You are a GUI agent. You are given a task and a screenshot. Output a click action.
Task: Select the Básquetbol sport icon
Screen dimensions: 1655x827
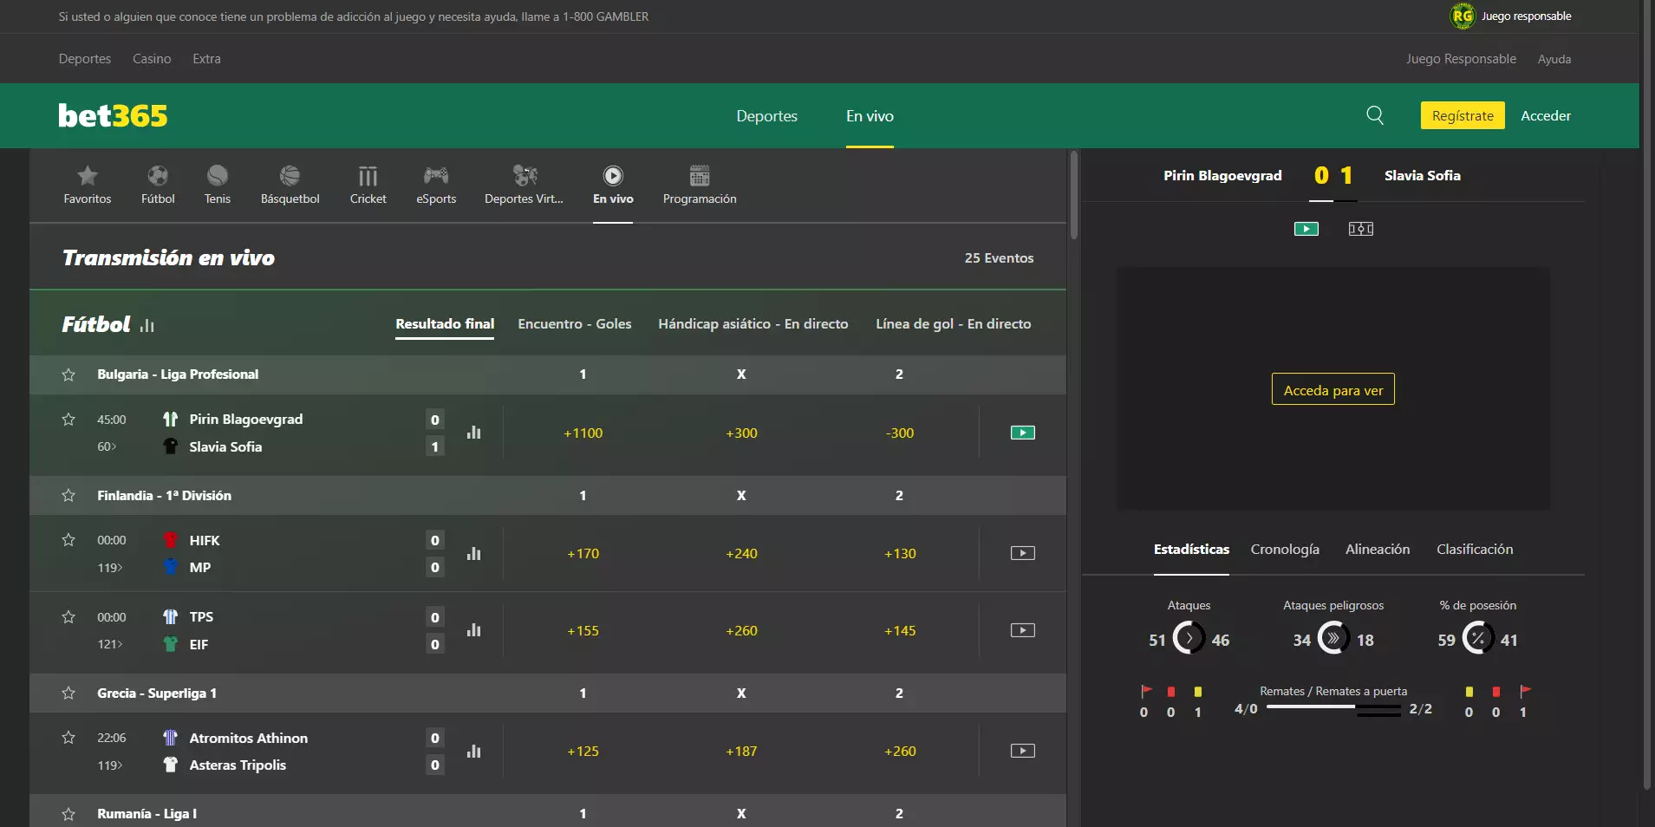(x=290, y=186)
